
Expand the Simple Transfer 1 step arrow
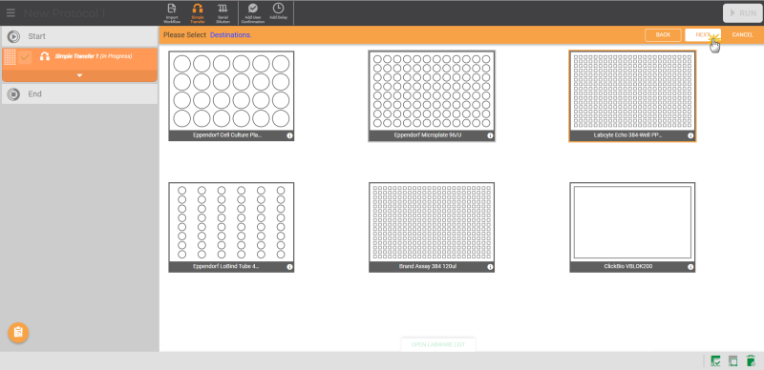click(79, 75)
